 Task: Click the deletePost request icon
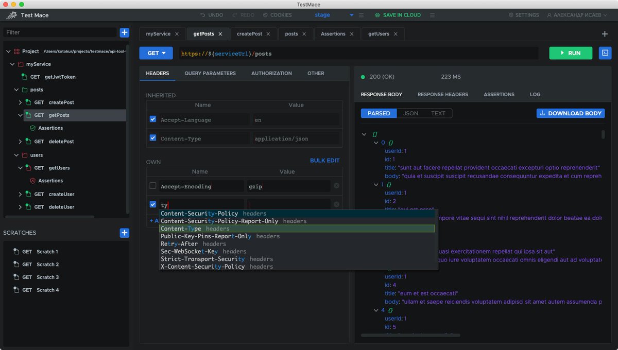28,142
